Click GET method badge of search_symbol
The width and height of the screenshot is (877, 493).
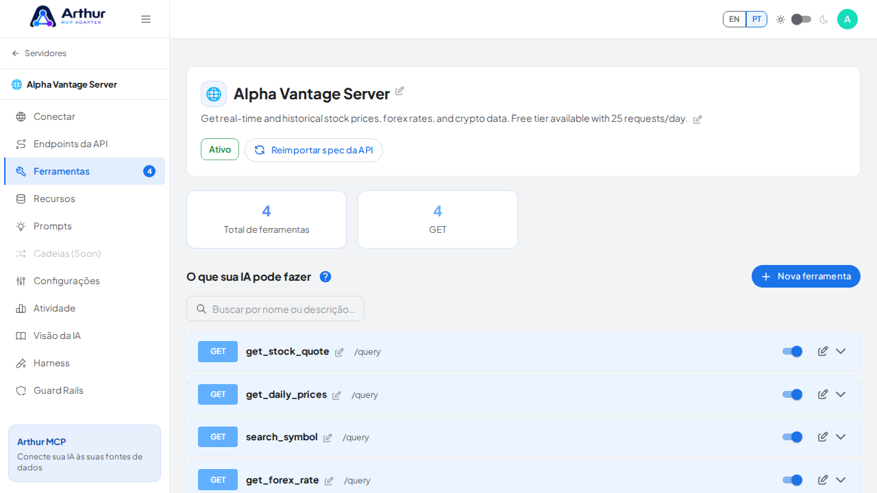(x=218, y=437)
